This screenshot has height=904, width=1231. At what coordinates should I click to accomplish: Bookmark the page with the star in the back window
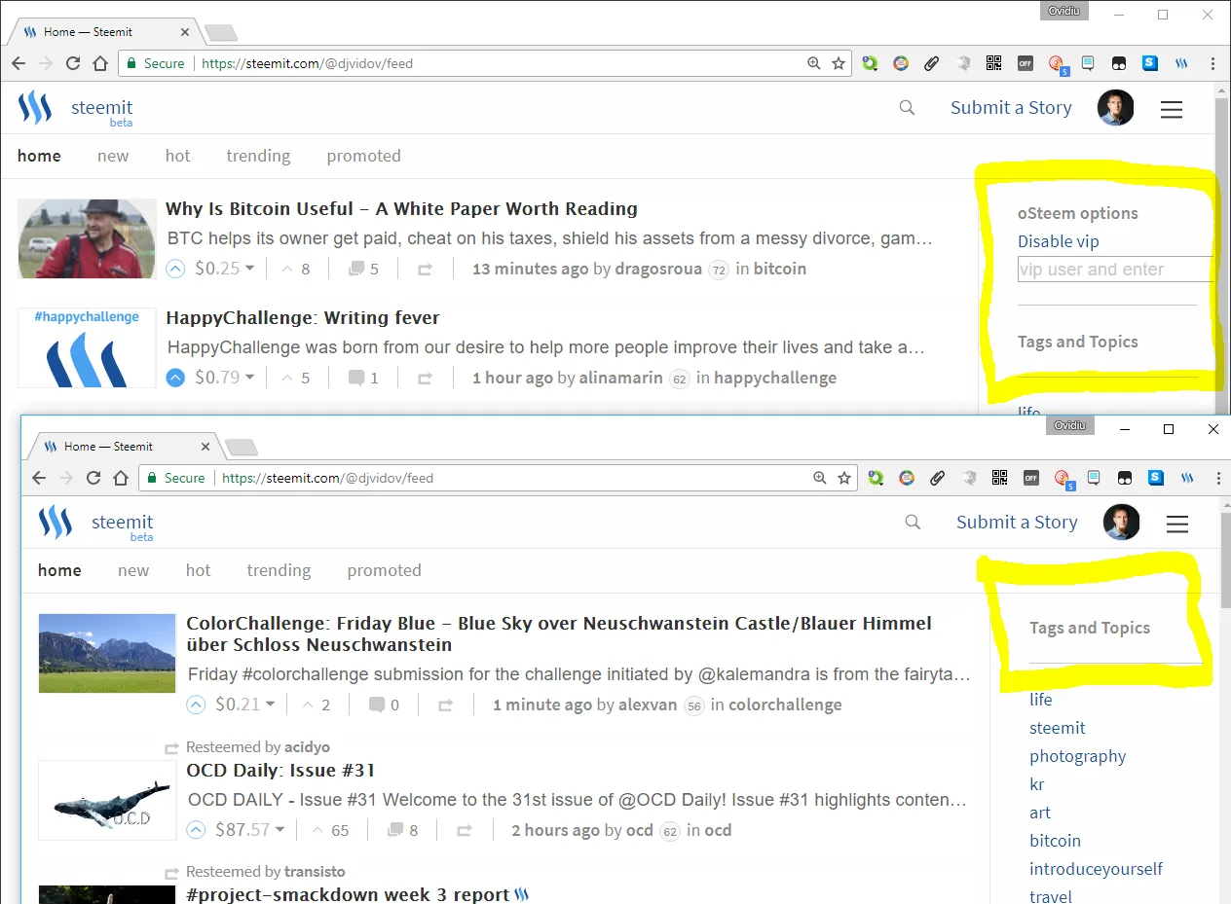coord(839,63)
